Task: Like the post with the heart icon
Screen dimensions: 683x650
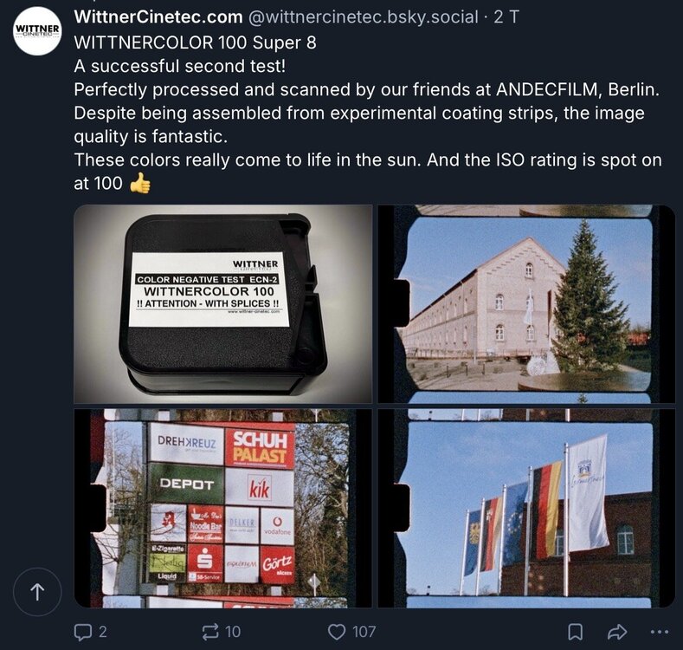Action: tap(336, 632)
